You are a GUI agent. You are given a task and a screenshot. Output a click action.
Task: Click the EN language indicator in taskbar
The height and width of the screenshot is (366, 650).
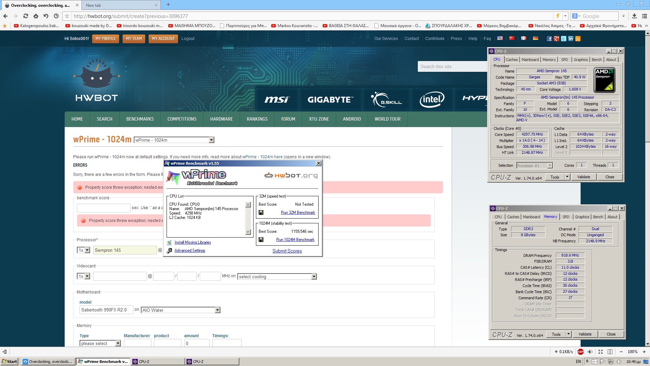pyautogui.click(x=578, y=362)
